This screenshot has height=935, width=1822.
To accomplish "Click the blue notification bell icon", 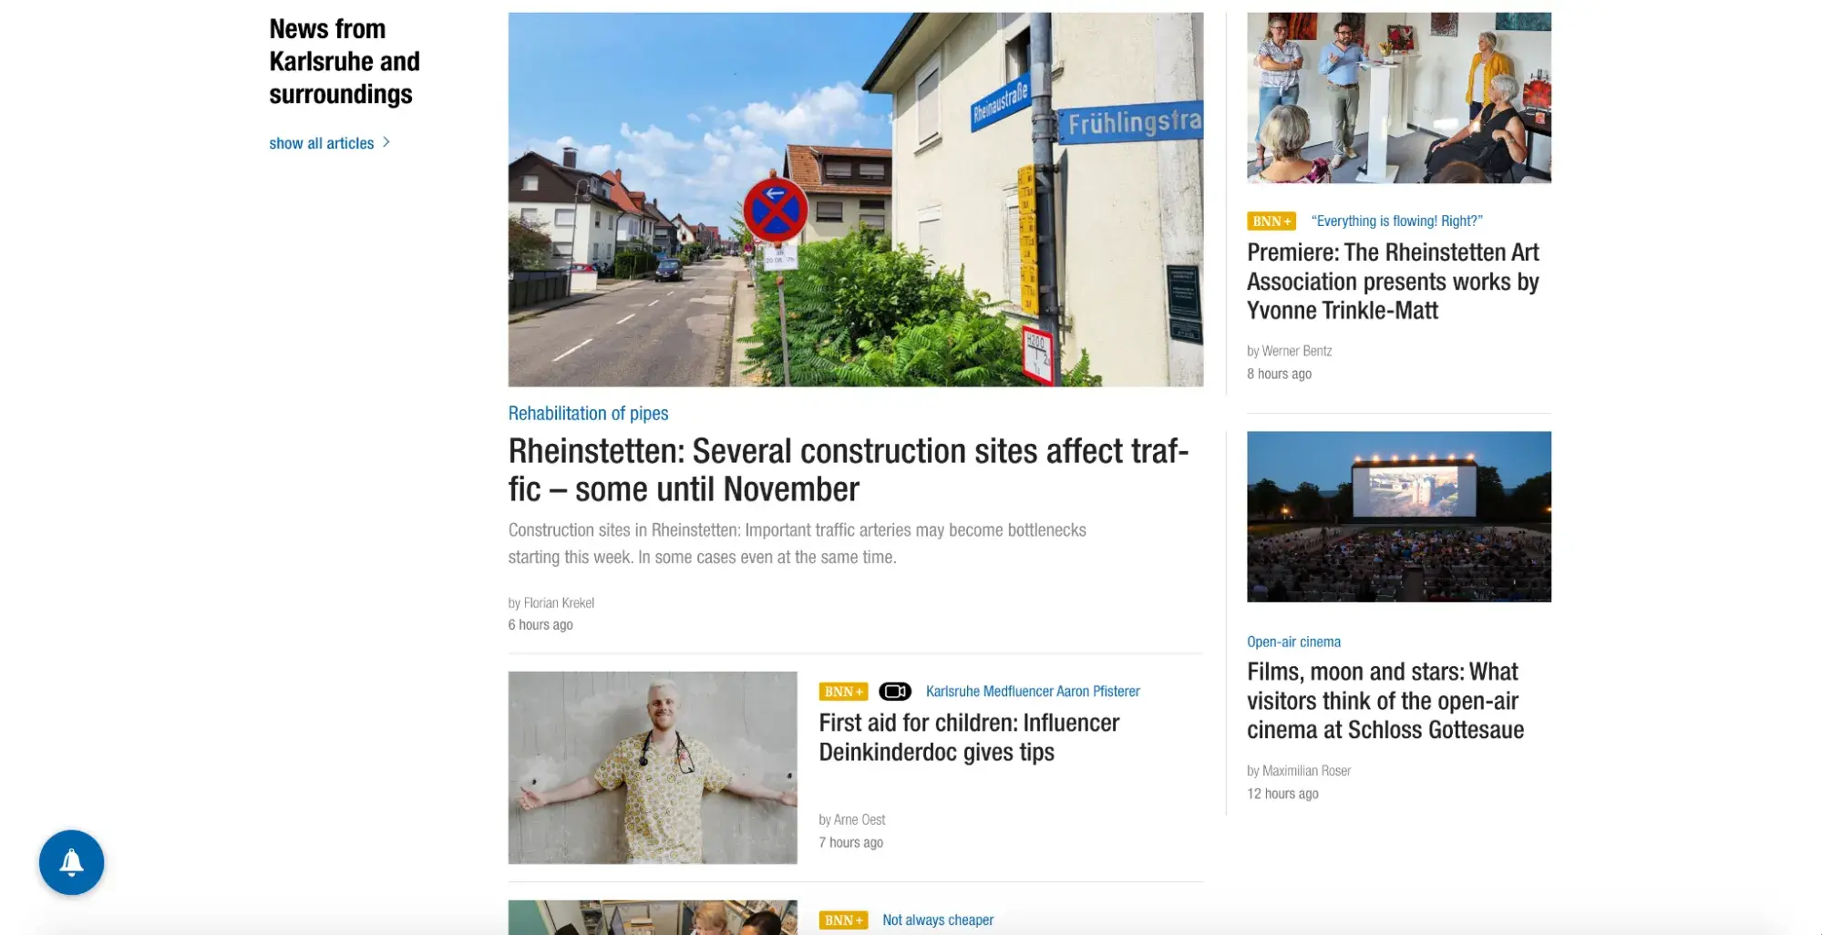I will [71, 862].
